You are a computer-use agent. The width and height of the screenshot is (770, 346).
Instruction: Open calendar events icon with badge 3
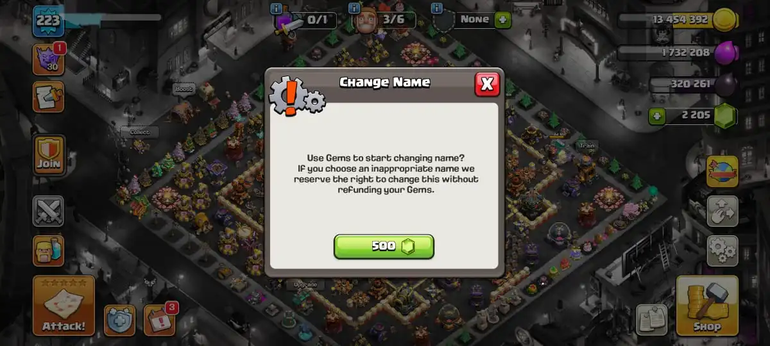coord(159,320)
